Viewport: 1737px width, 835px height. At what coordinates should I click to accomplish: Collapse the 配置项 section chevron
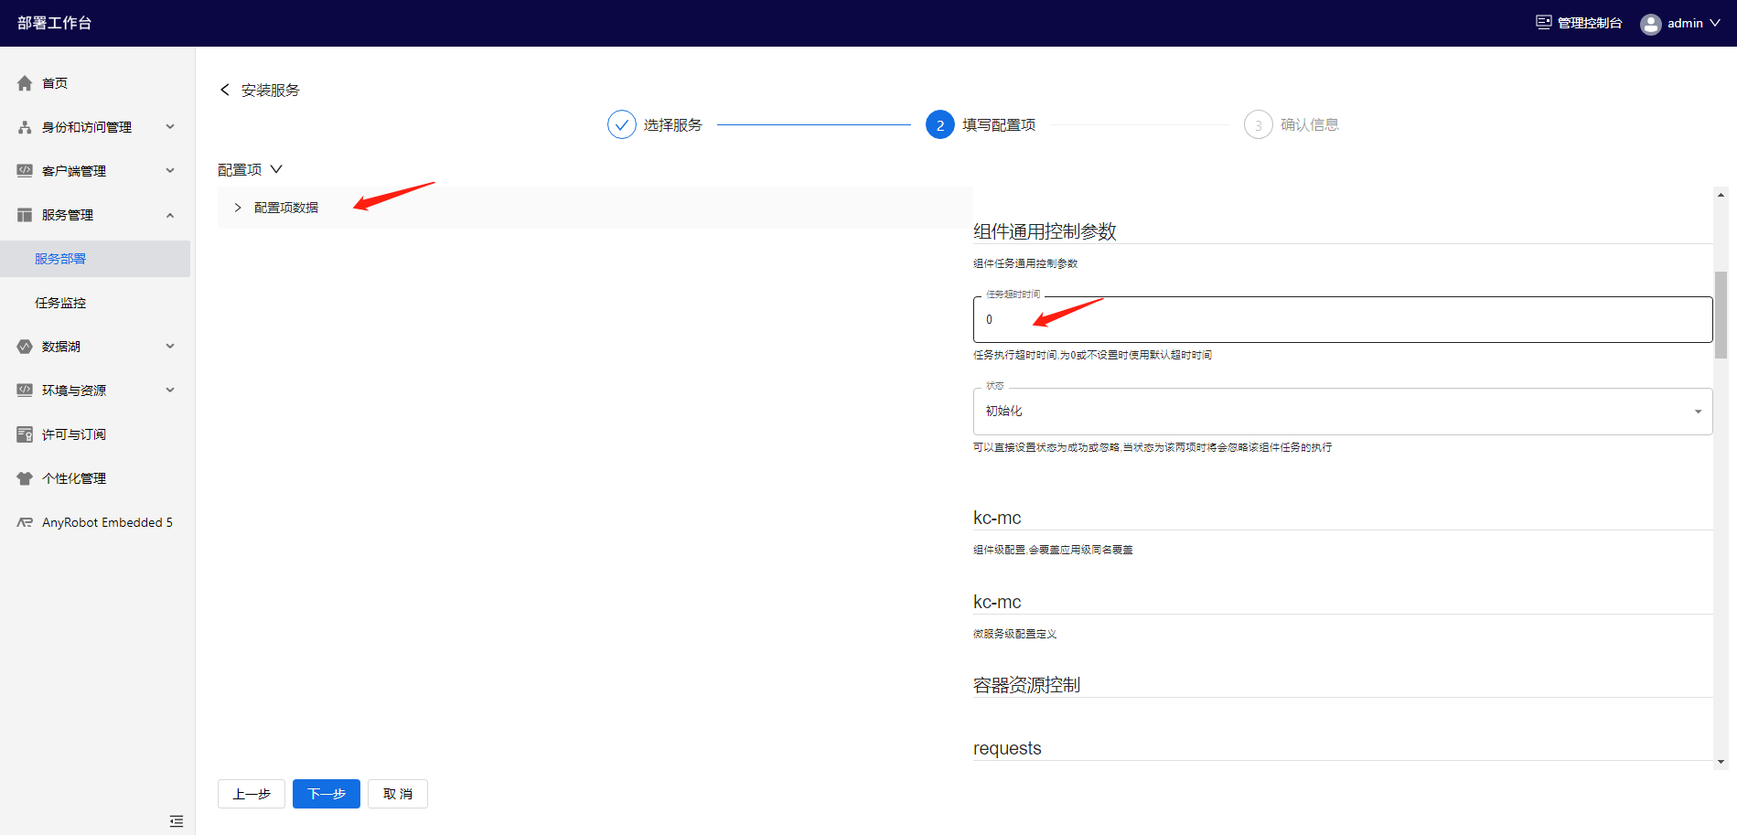click(276, 169)
